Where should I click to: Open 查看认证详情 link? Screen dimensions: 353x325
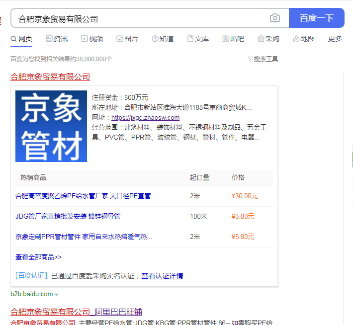click(162, 276)
